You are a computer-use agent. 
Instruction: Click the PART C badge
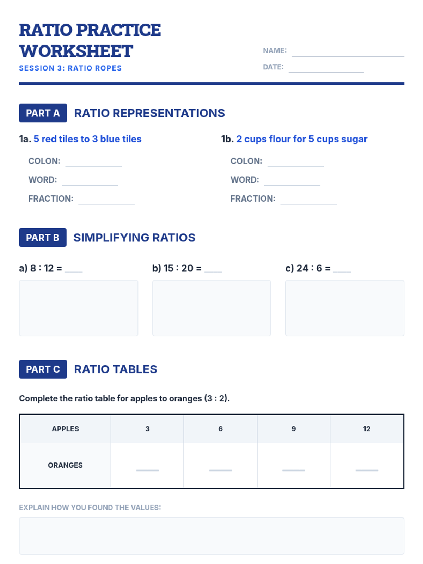43,369
